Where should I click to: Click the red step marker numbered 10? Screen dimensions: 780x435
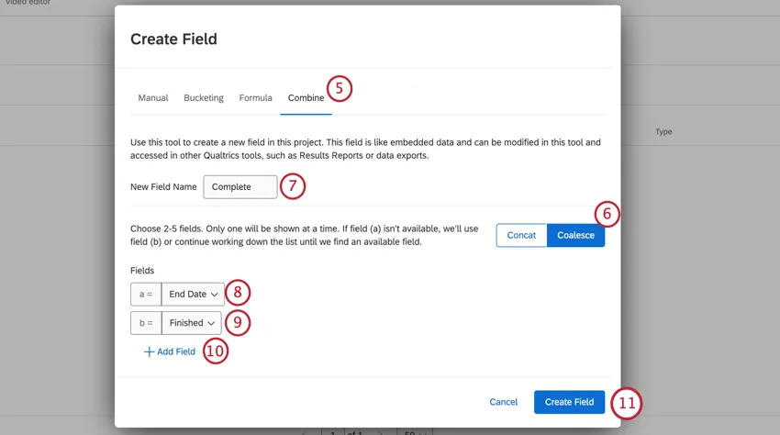coord(215,351)
